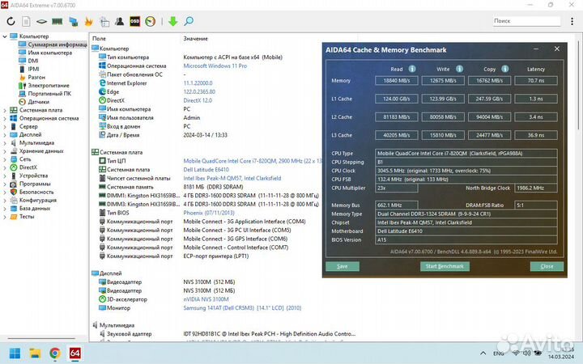Open Windows Start menu on taskbar
The width and height of the screenshot is (583, 364).
pos(15,353)
